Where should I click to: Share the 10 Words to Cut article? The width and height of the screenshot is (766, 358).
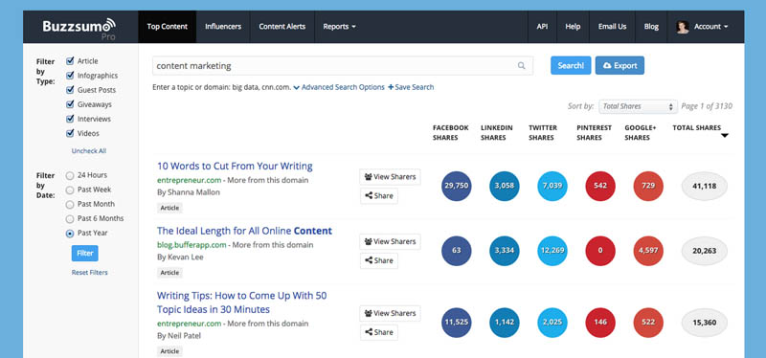(379, 196)
